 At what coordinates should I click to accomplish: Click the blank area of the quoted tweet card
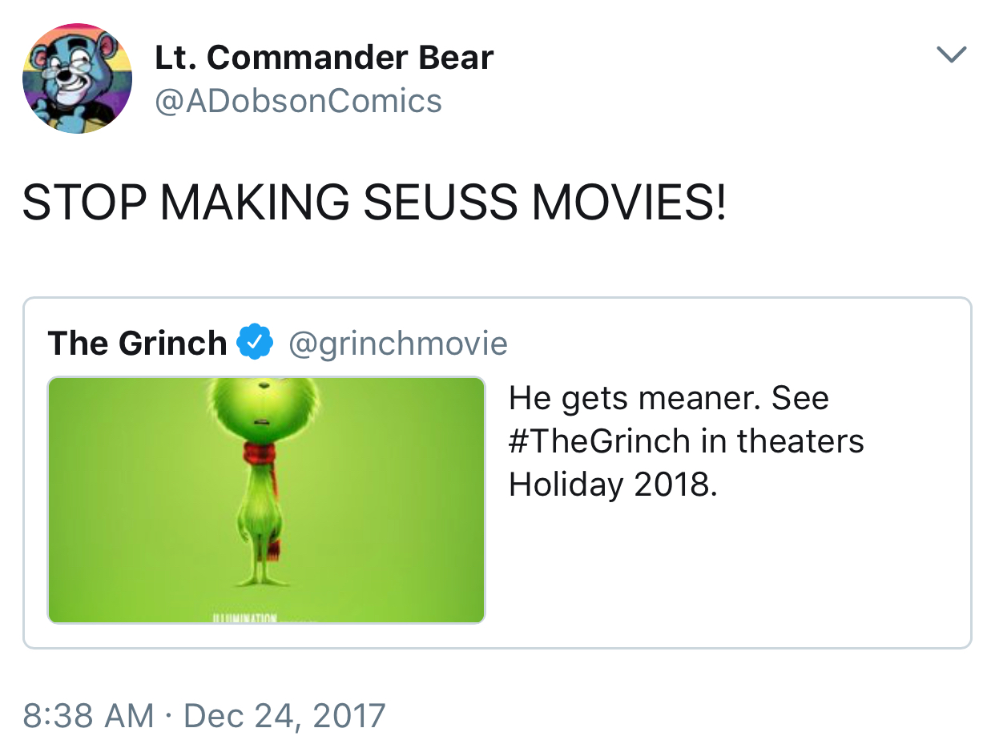pos(721,577)
